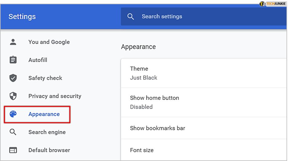Click the Privacy and security shield icon
This screenshot has height=161, width=288.
13,96
